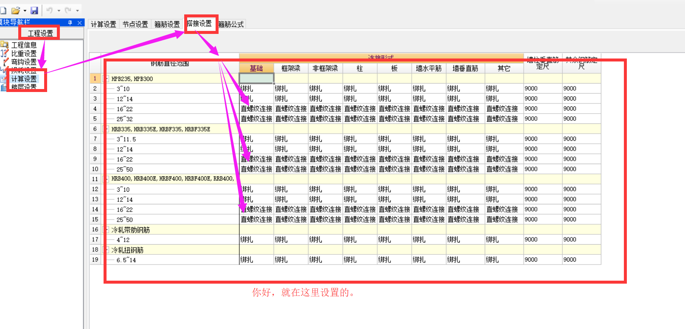Image resolution: width=685 pixels, height=329 pixels.
Task: Select 3~10 diameter range in row 2
Action: click(x=123, y=89)
